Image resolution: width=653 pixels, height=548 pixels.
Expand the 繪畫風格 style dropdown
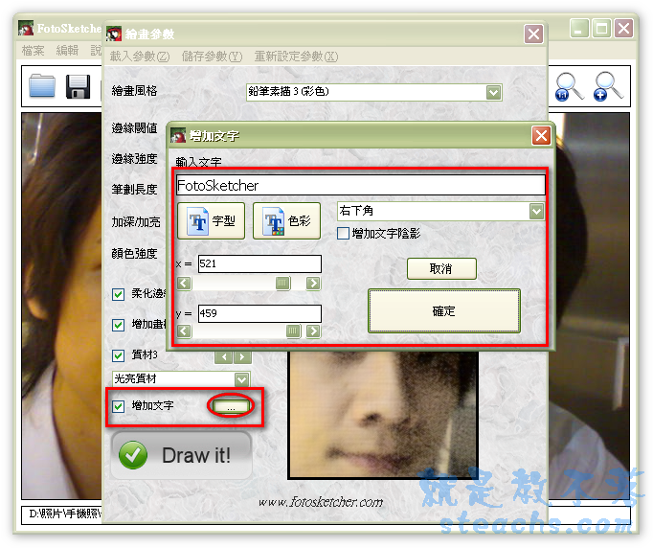493,92
